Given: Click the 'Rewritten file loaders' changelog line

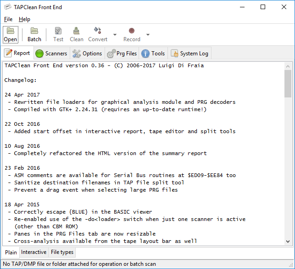Looking at the screenshot, I should click(122, 102).
